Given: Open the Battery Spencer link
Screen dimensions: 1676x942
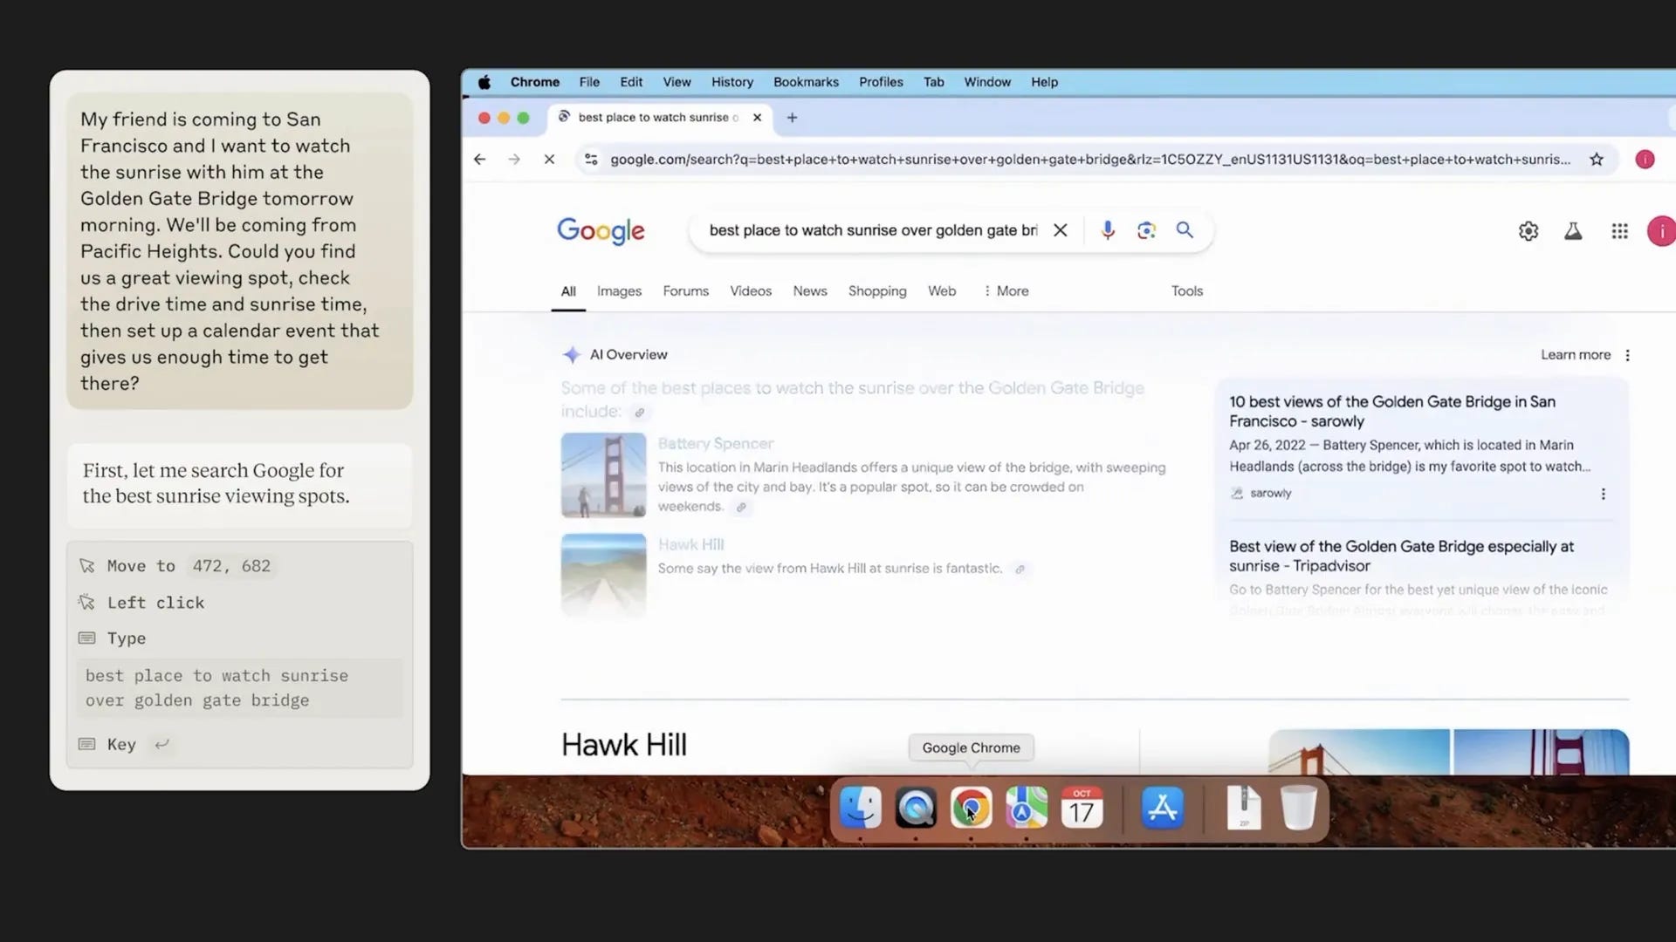Looking at the screenshot, I should click(715, 444).
